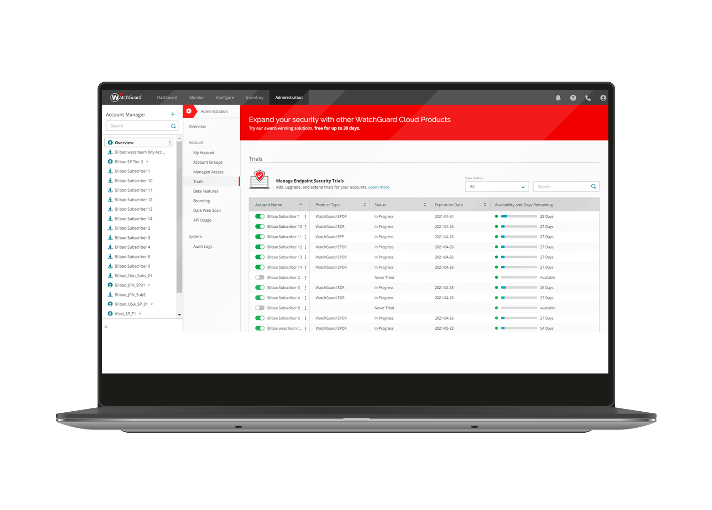Open the user profile icon

pyautogui.click(x=603, y=98)
